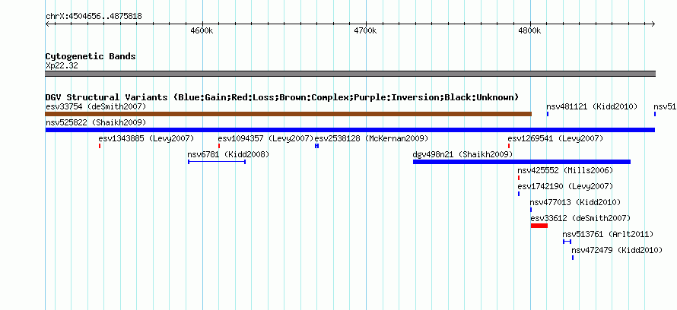Open the esv1094357 (Levy2007) label
This screenshot has width=677, height=310.
(265, 138)
